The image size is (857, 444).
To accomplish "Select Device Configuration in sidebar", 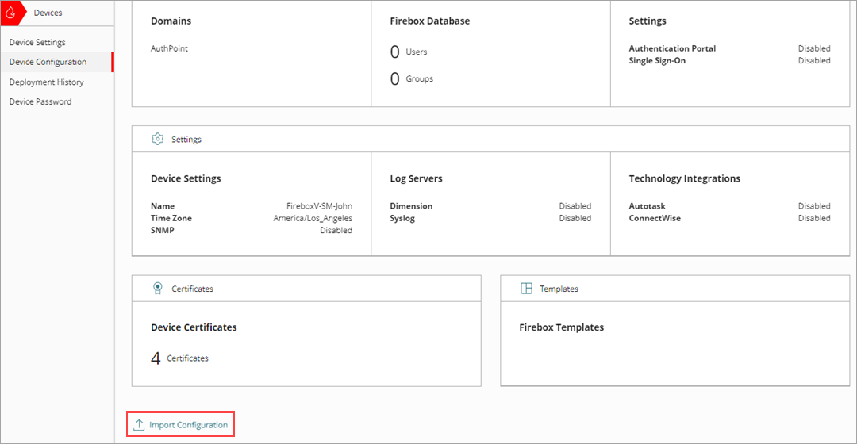I will (48, 62).
